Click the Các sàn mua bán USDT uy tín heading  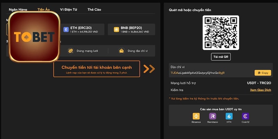click(x=221, y=109)
